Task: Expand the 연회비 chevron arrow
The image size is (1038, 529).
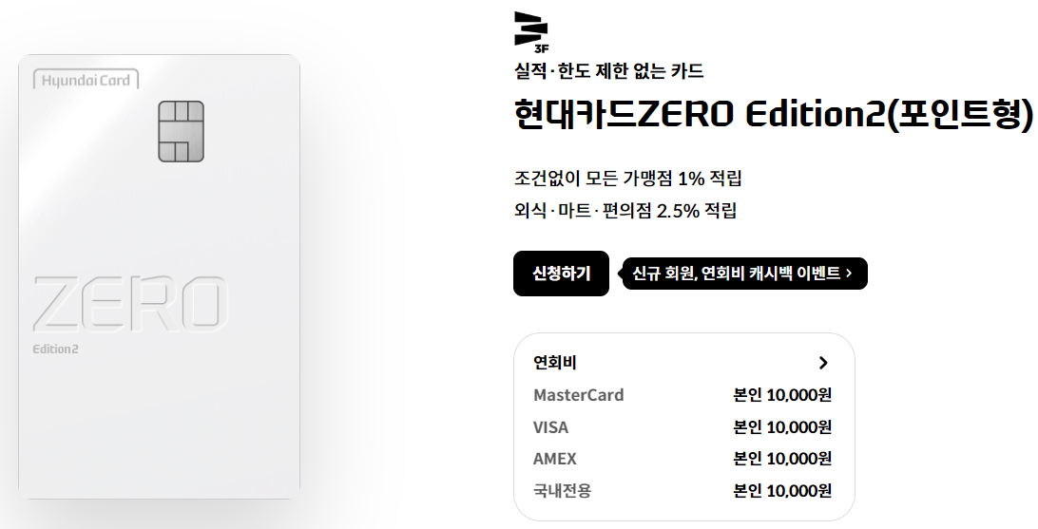Action: tap(823, 363)
